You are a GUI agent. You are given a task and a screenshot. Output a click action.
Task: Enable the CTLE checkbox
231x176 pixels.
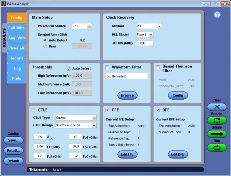[x=33, y=110]
